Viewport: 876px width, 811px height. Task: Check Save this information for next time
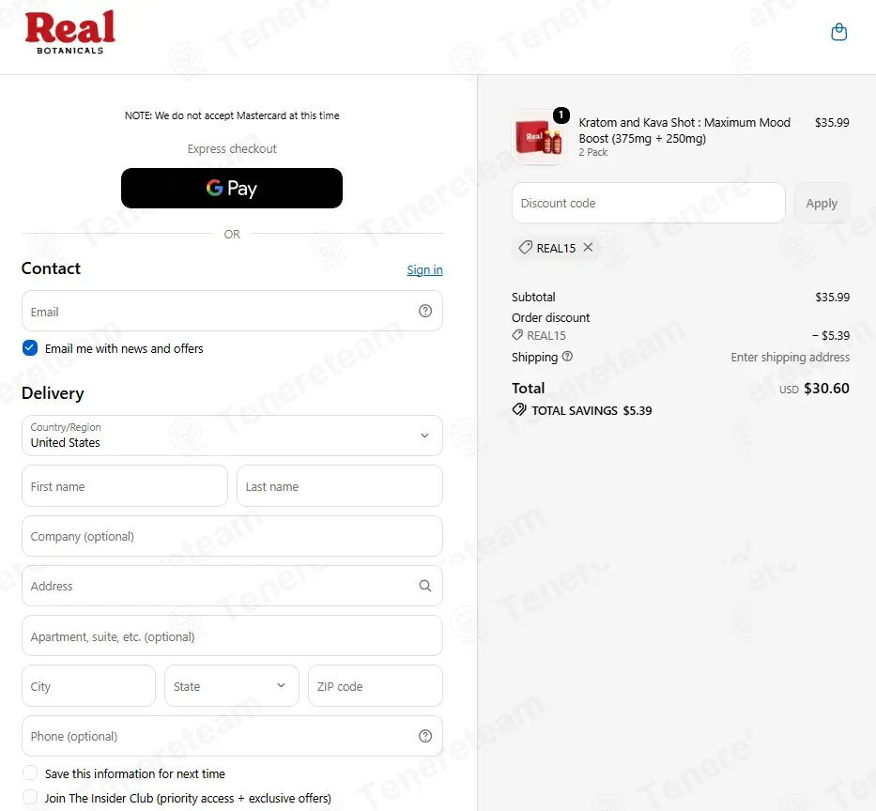(x=30, y=773)
